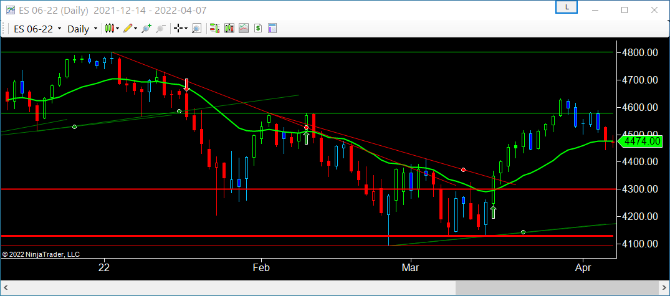Click the Mar date axis label
The height and width of the screenshot is (296, 670).
click(411, 268)
